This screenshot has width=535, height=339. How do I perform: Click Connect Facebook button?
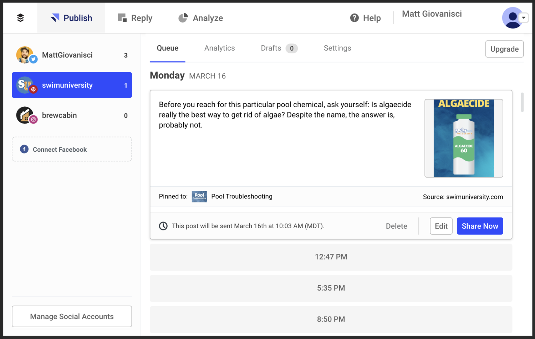(72, 149)
